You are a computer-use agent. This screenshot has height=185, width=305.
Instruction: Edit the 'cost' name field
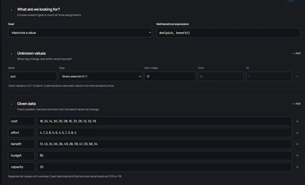(x=21, y=121)
